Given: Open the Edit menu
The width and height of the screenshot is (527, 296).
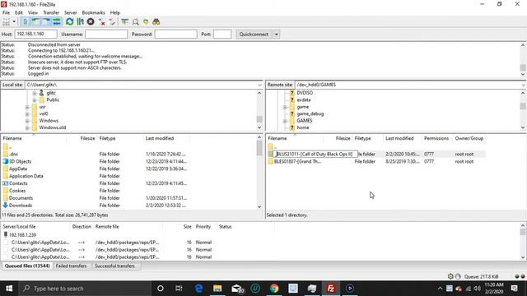Looking at the screenshot, I should pos(19,13).
